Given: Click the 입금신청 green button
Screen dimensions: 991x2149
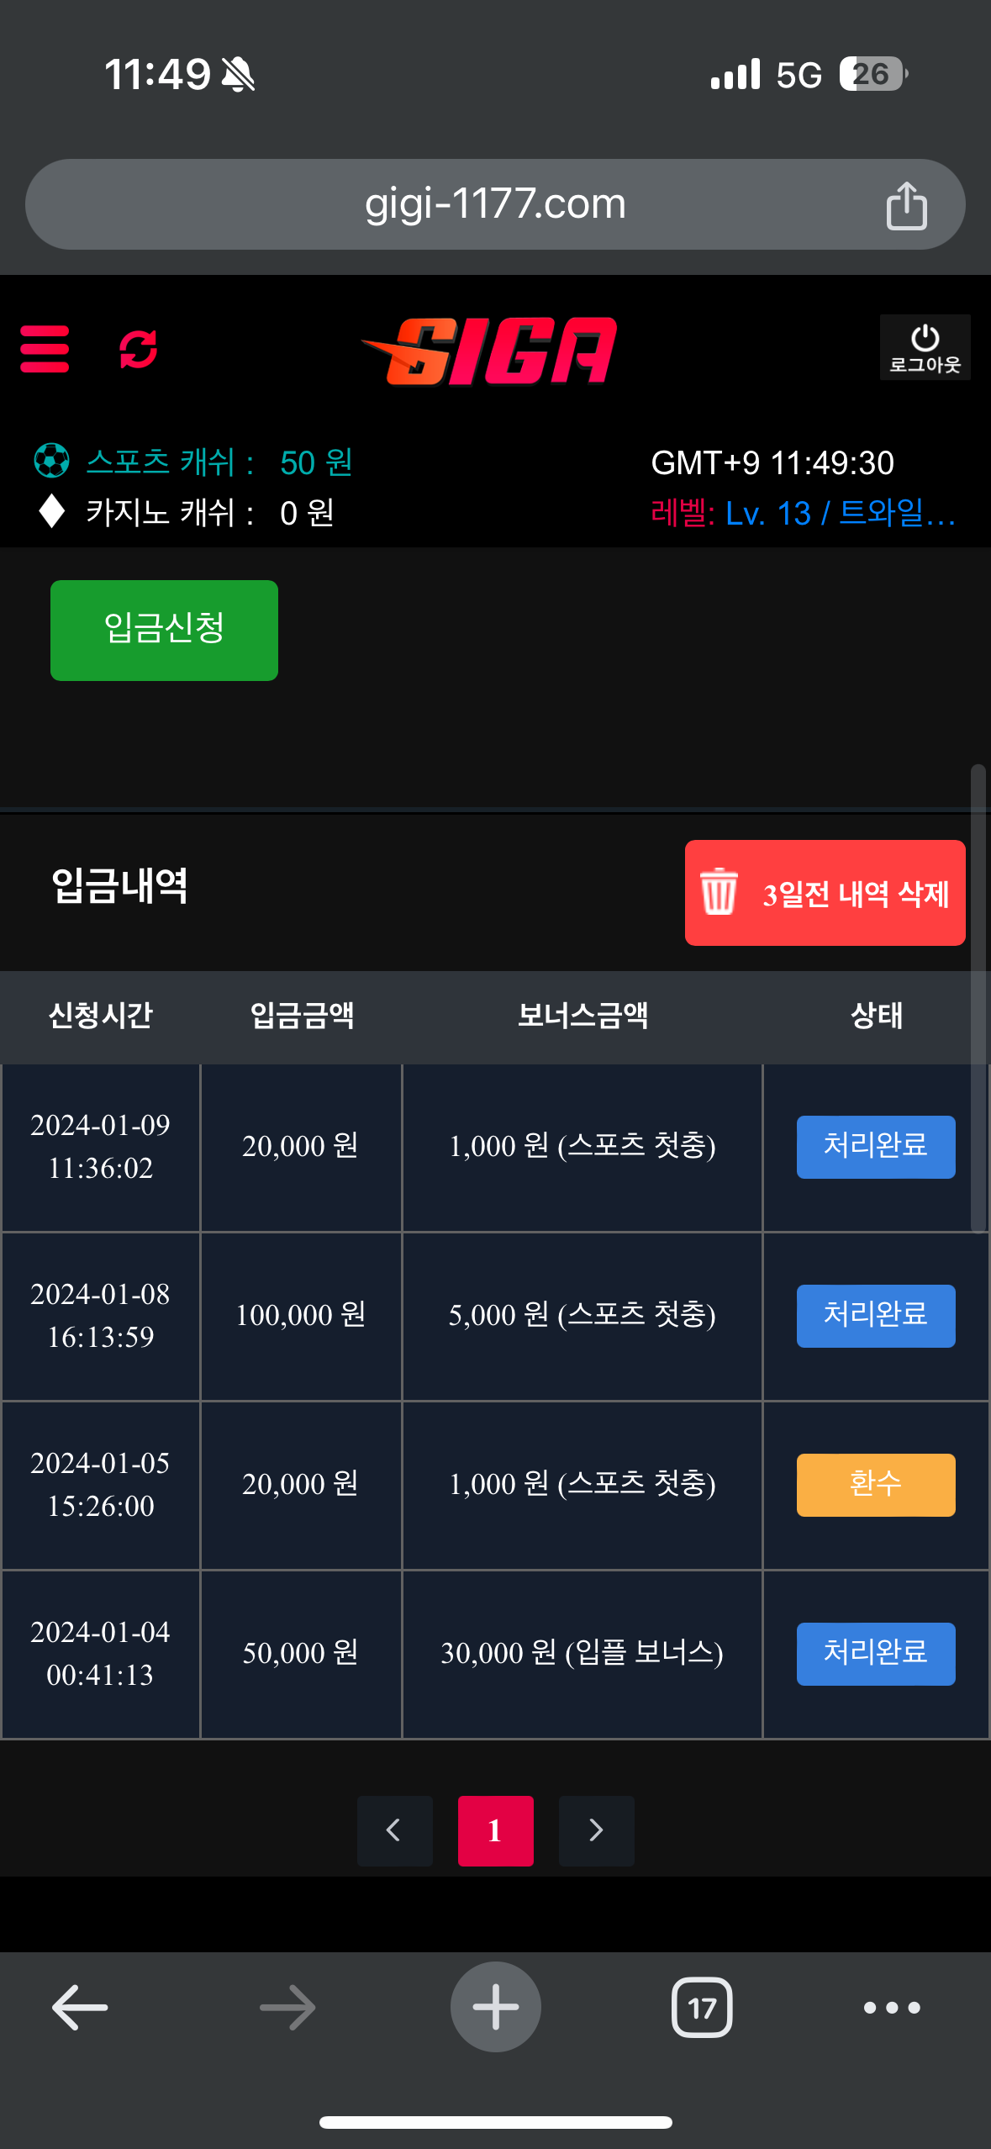Looking at the screenshot, I should (164, 630).
